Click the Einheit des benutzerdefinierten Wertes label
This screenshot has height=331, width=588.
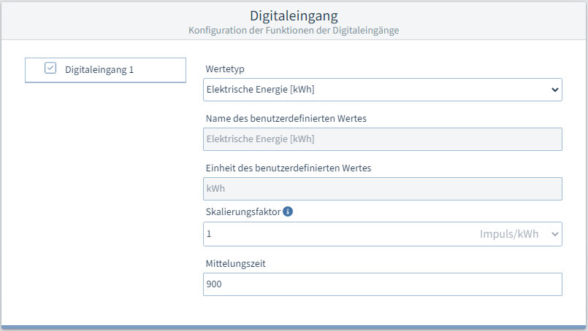(x=289, y=168)
